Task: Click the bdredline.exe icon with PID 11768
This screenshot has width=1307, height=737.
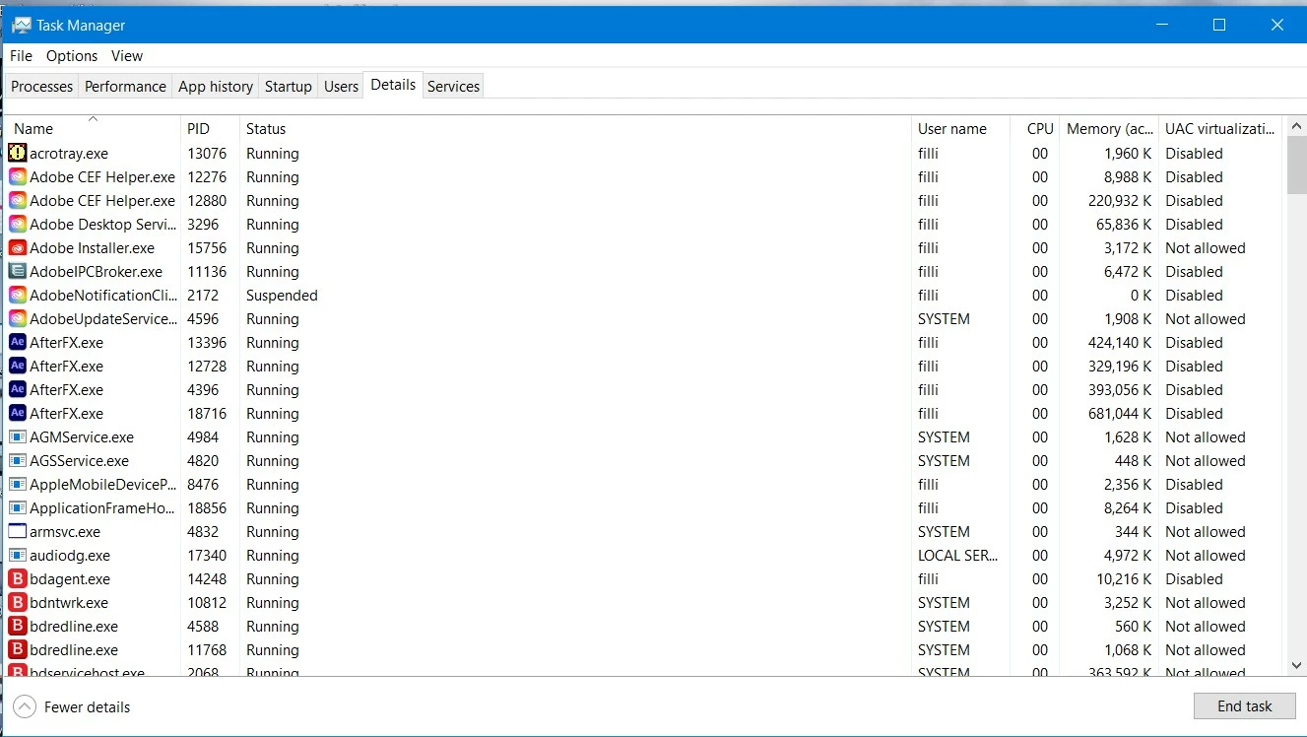Action: point(17,649)
